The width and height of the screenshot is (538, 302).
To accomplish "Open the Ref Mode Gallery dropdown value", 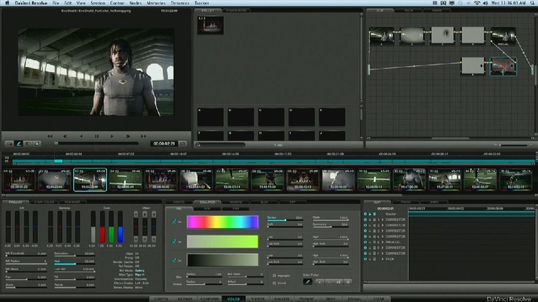I will pos(140,270).
